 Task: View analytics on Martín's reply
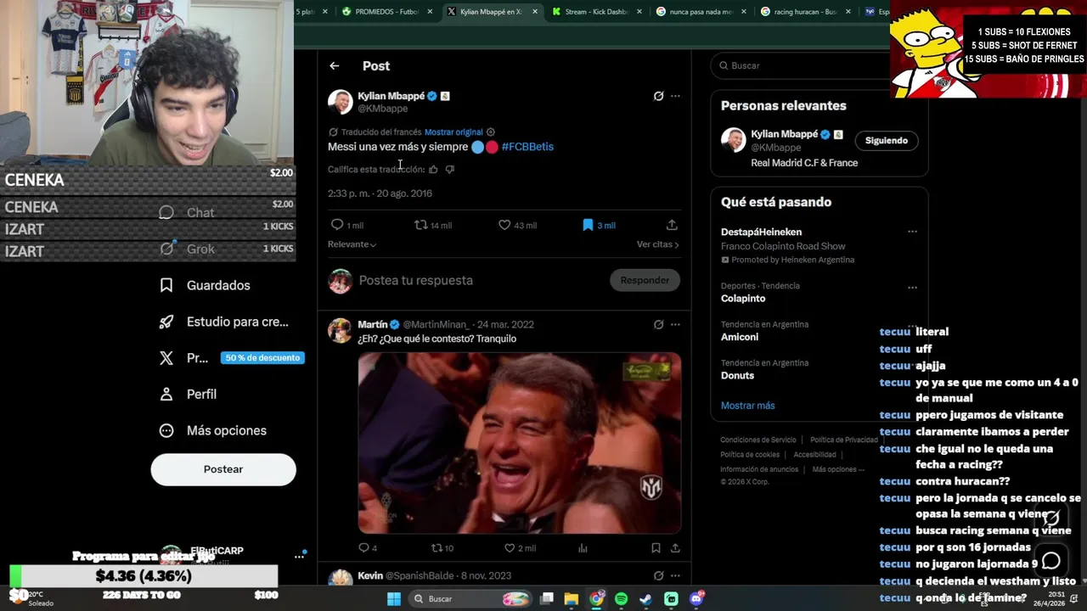click(x=583, y=548)
